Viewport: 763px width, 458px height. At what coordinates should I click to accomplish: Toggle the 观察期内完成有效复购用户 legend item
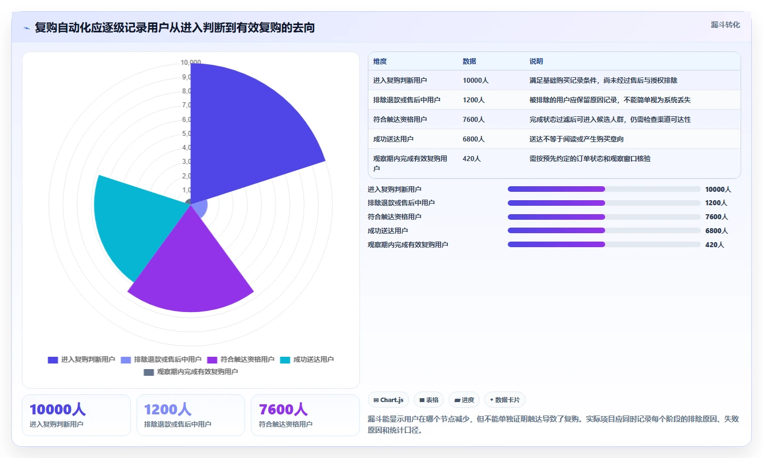coord(191,372)
